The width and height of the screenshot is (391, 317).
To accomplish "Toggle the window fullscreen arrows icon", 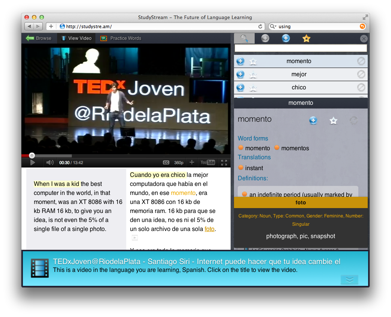I will 365,17.
